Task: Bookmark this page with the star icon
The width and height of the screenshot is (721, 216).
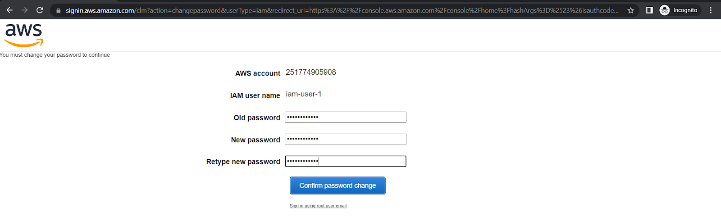Action: [631, 10]
